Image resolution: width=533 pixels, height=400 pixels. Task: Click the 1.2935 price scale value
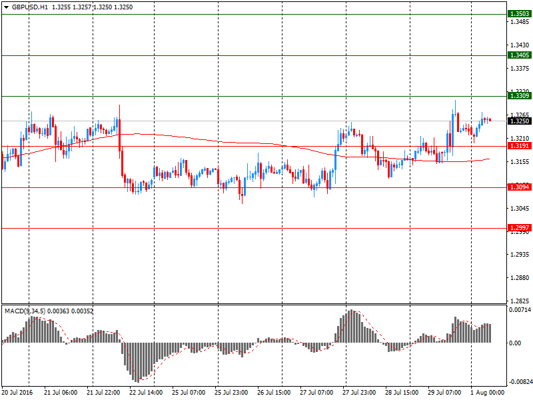(520, 255)
